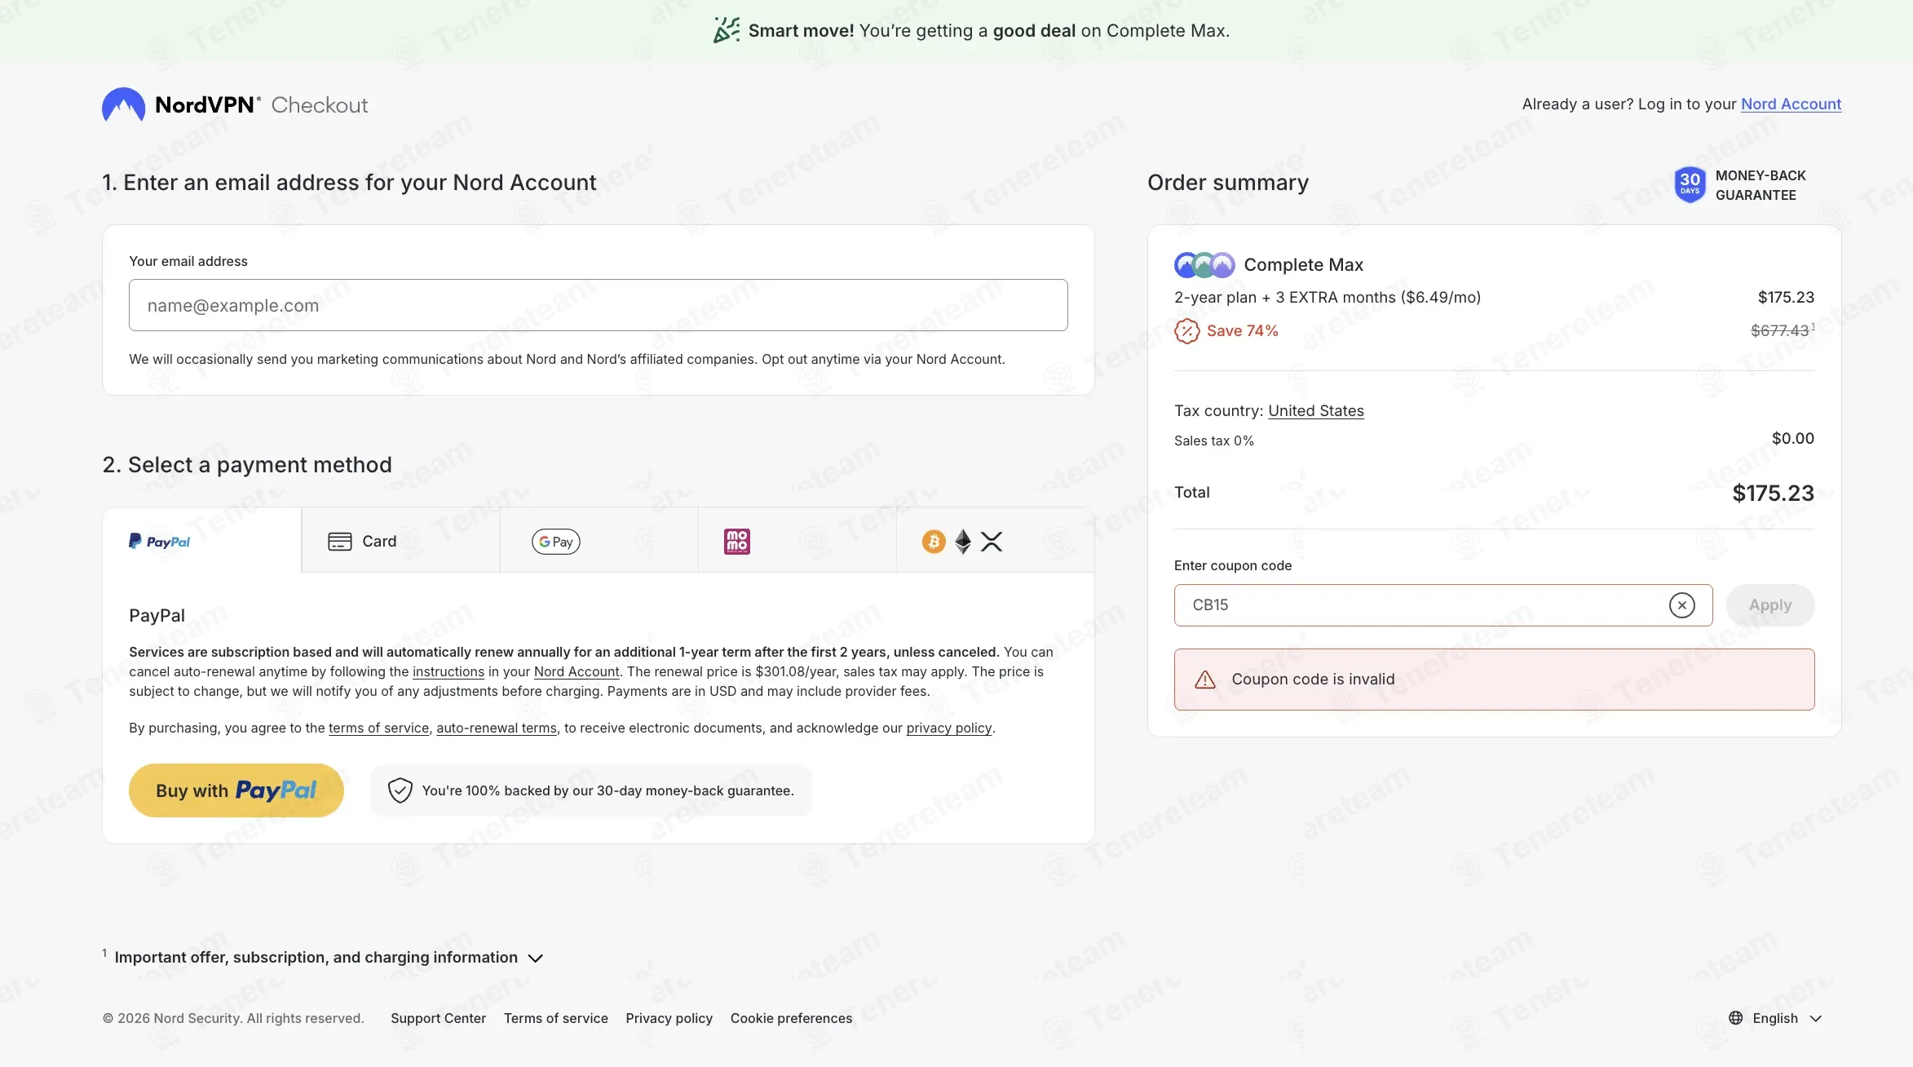
Task: Click the globe language icon
Action: coord(1735,1018)
